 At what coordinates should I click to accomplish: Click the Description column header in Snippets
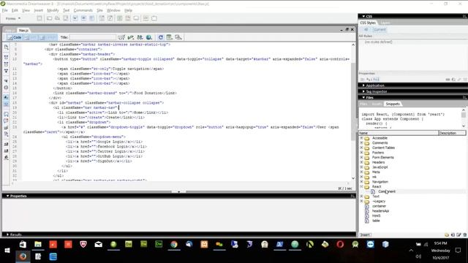click(452, 133)
